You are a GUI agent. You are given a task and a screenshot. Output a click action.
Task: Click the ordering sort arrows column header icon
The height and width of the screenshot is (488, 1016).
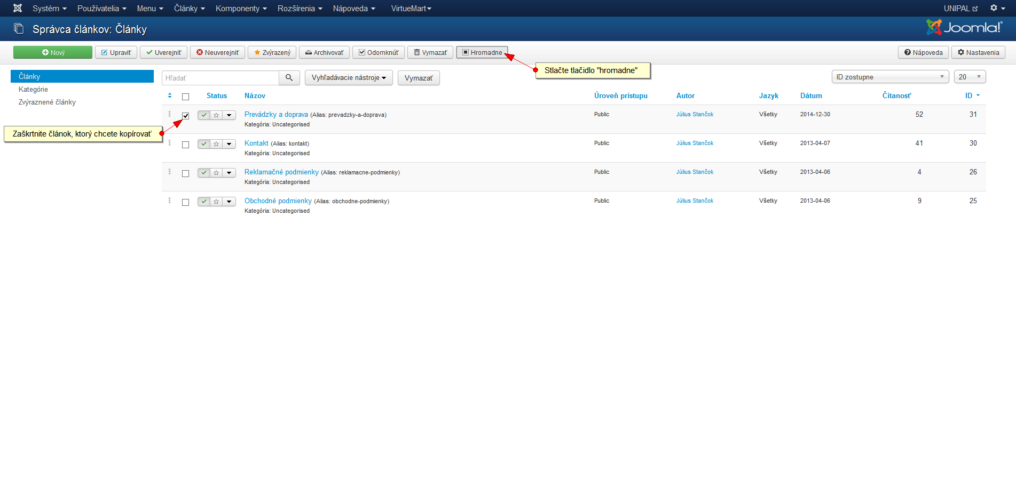click(x=170, y=95)
